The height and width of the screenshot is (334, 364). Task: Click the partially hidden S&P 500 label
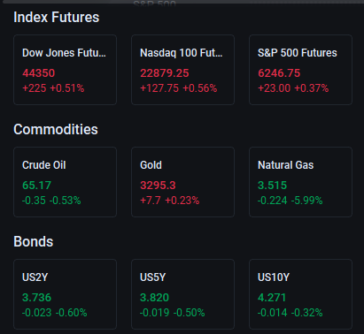coord(154,4)
